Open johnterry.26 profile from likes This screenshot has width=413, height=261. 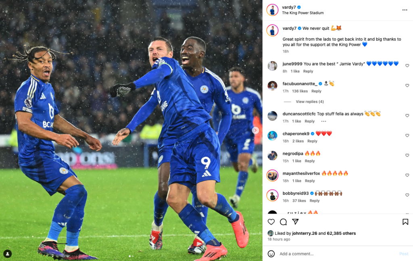click(305, 233)
